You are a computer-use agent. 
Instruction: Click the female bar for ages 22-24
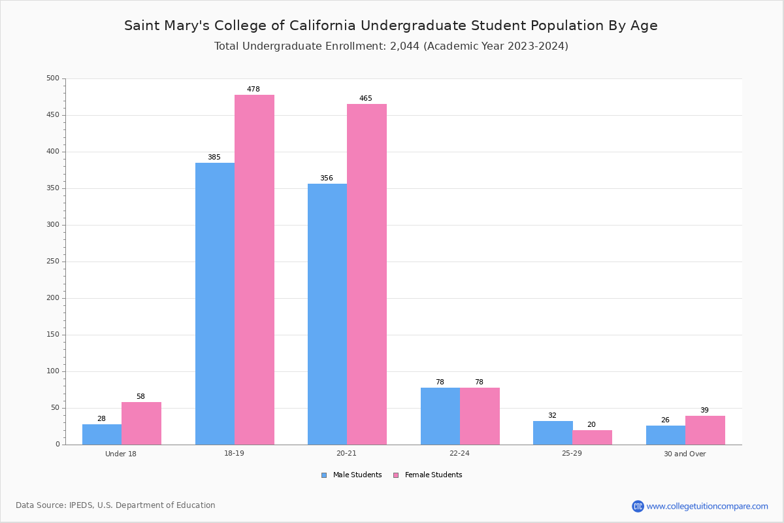click(x=480, y=416)
